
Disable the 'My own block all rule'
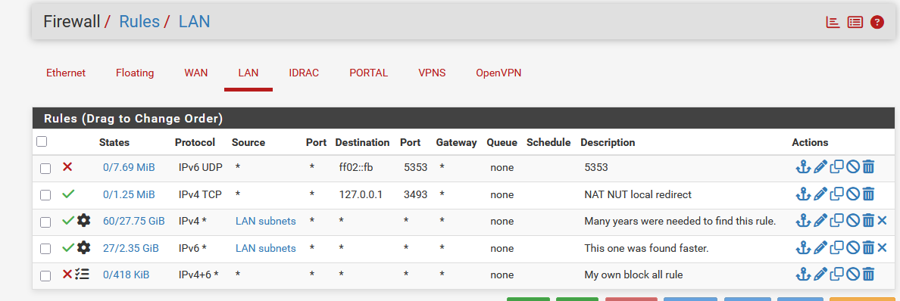853,275
